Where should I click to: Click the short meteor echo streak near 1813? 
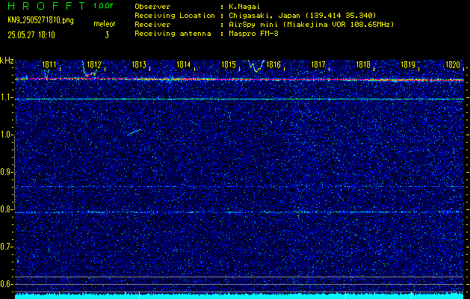coord(134,132)
